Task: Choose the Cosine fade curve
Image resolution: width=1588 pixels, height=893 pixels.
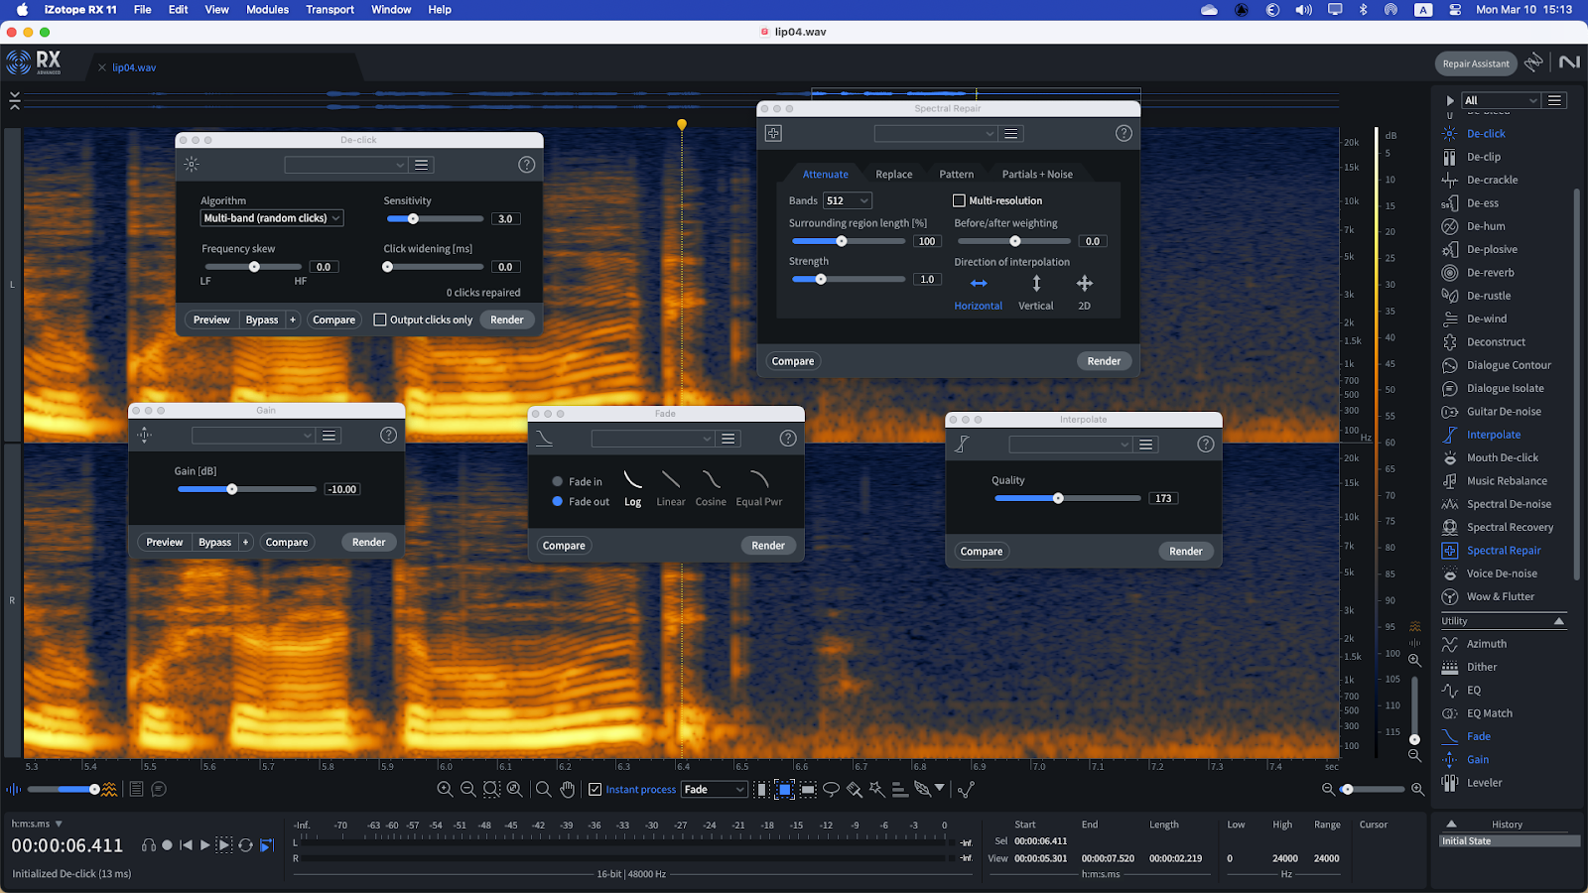Action: click(711, 481)
